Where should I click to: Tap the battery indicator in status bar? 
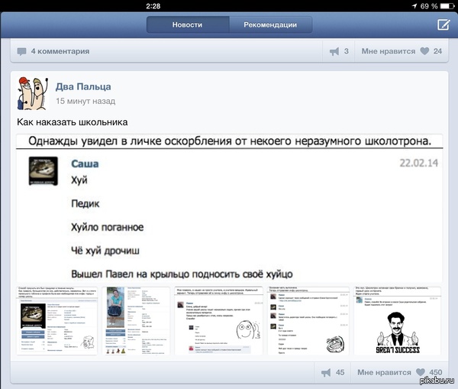pos(447,6)
